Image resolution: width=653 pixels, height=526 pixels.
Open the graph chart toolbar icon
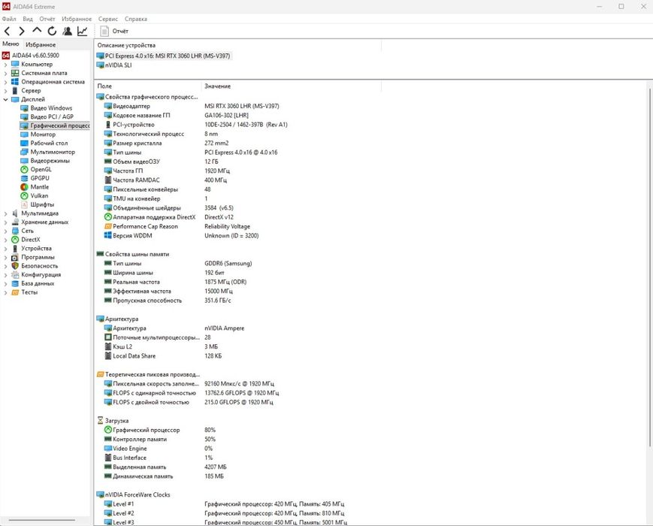coord(83,31)
